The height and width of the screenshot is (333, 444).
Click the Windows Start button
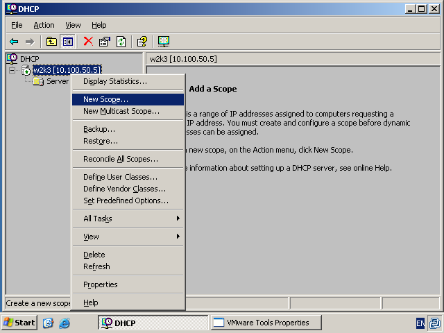point(19,323)
